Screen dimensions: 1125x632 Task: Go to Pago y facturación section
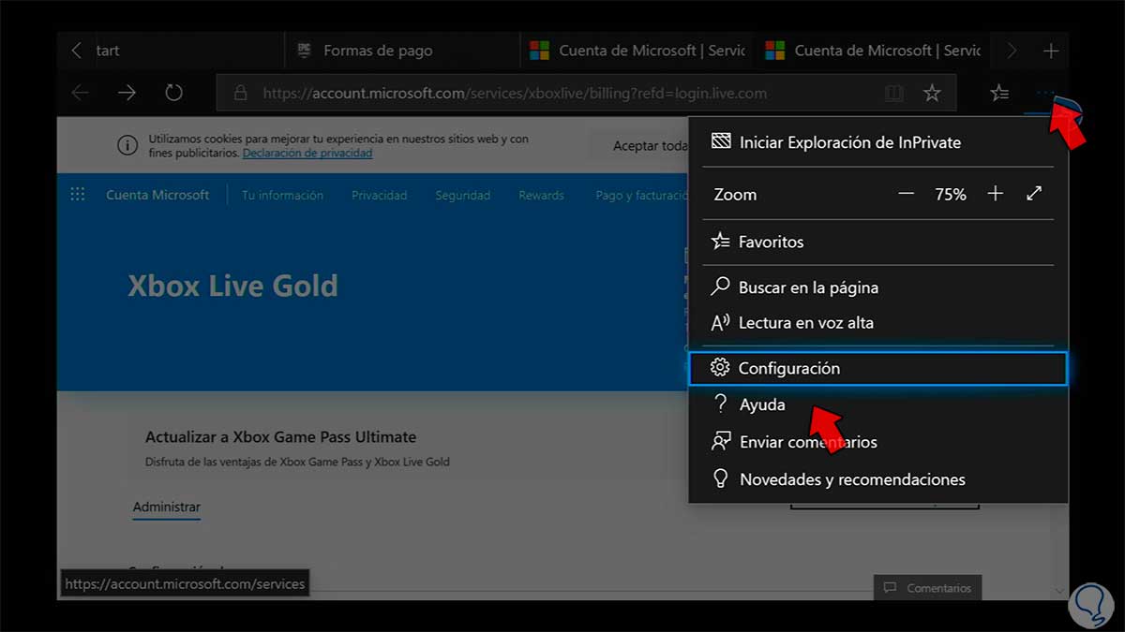coord(641,195)
